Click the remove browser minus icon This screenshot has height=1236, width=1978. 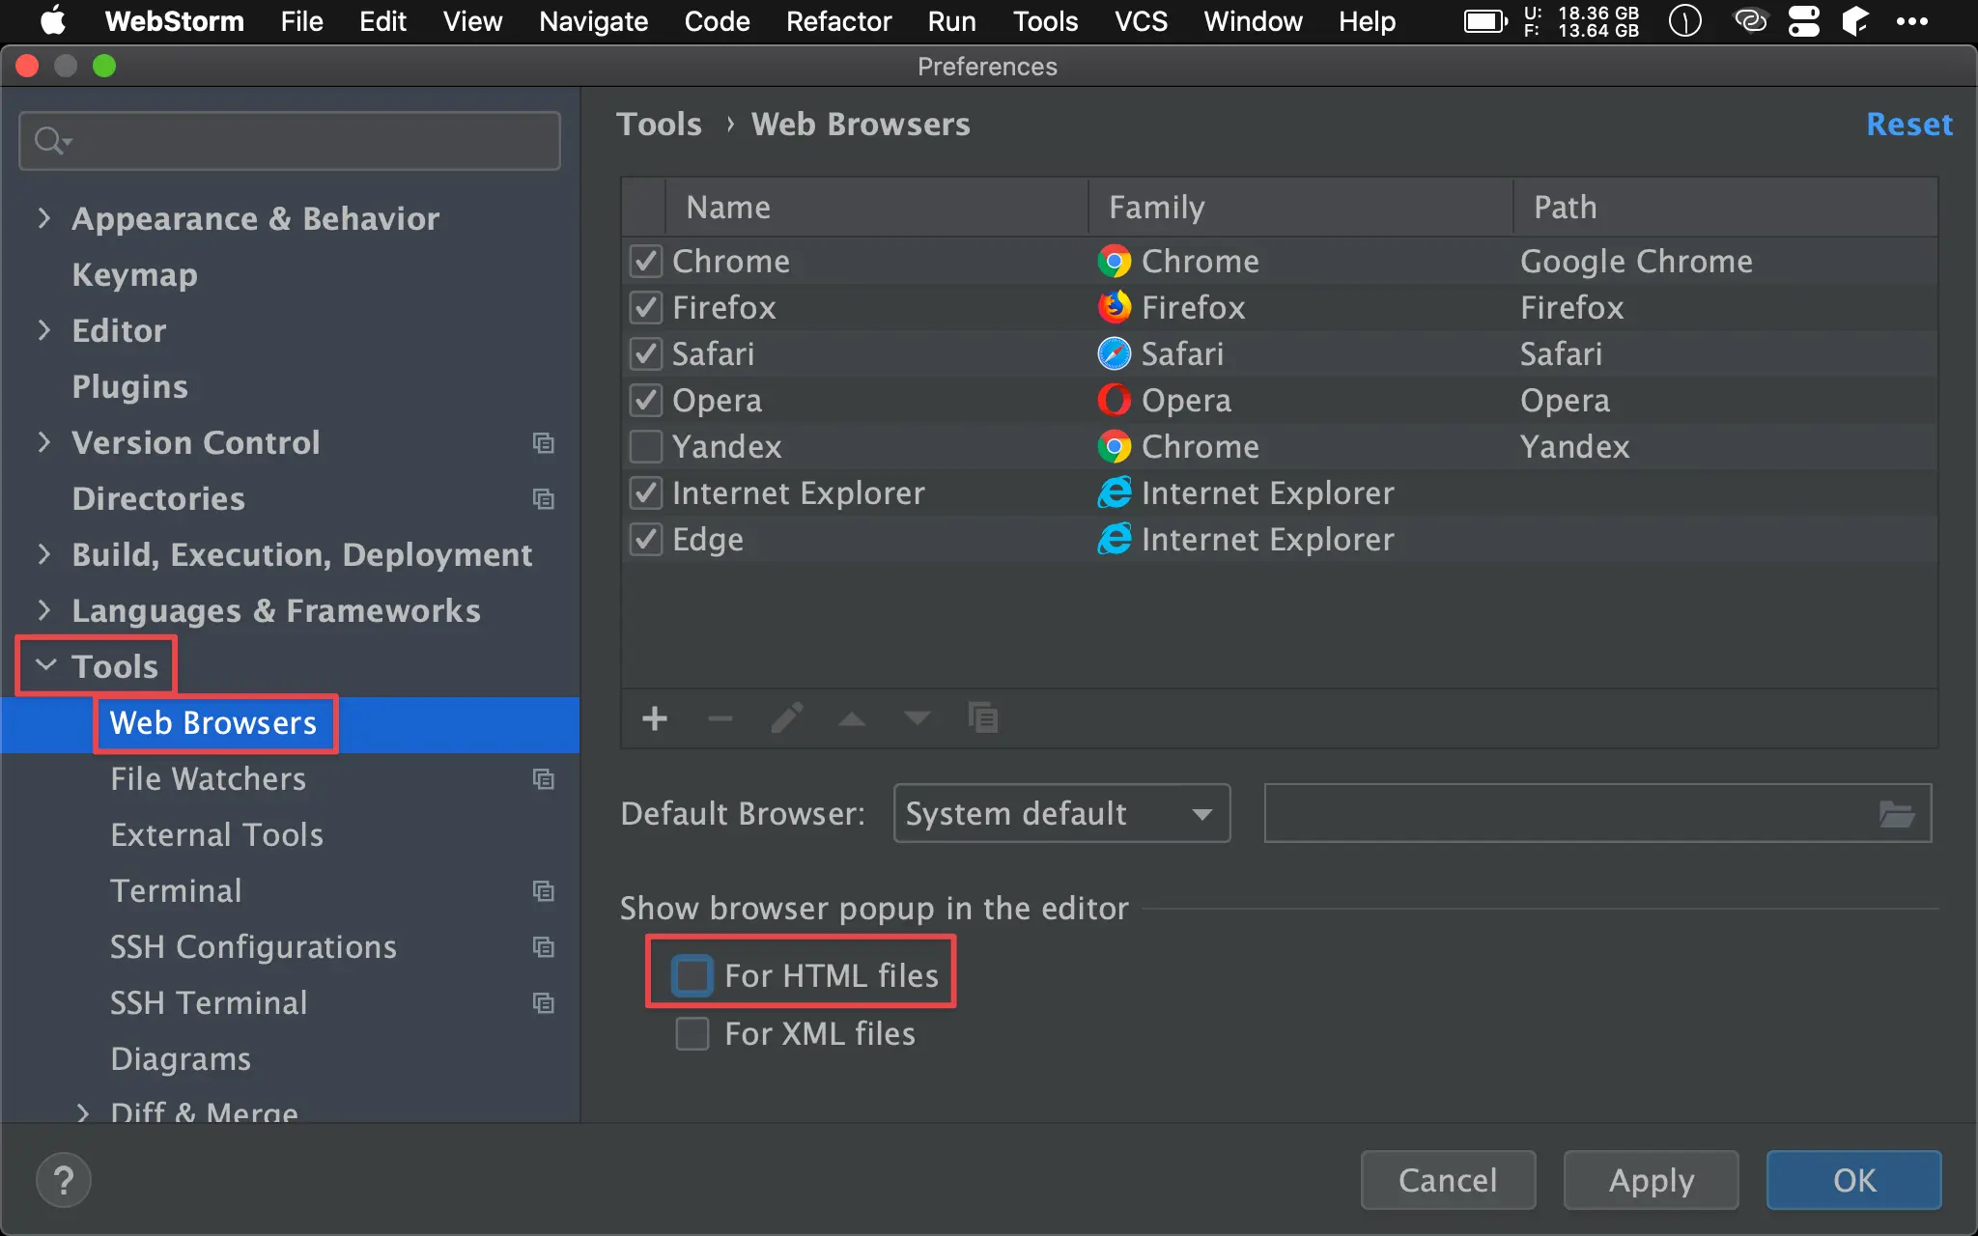[x=721, y=718]
